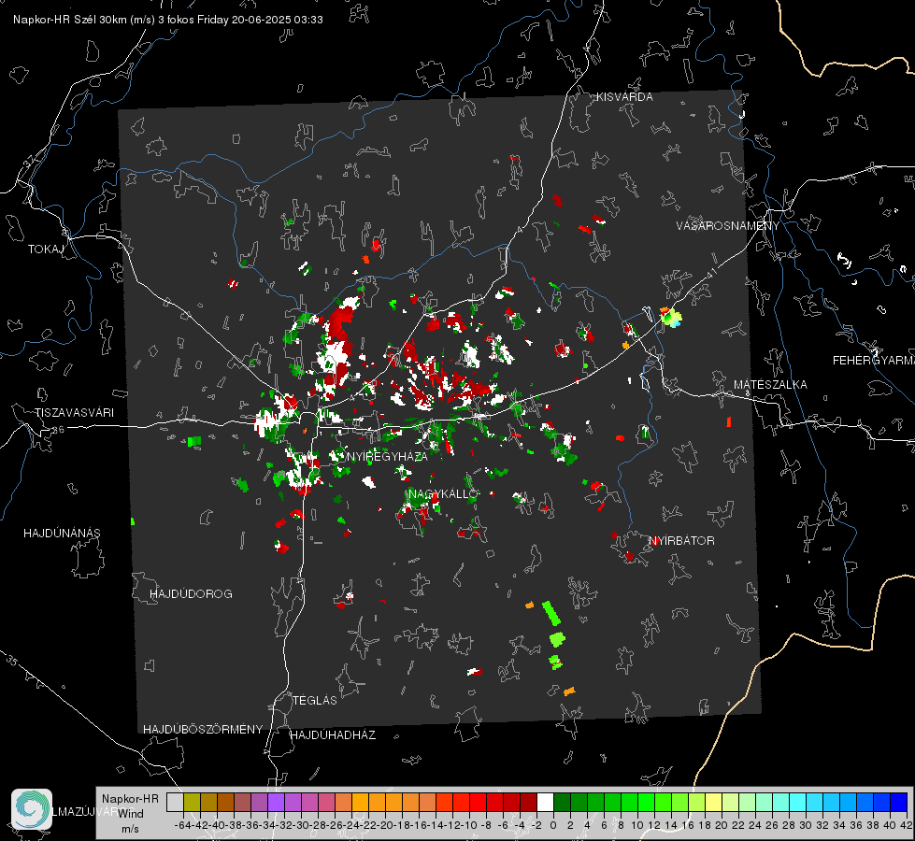The image size is (915, 841).
Task: Click road number 41 near Vásárosnamény
Action: pos(710,273)
